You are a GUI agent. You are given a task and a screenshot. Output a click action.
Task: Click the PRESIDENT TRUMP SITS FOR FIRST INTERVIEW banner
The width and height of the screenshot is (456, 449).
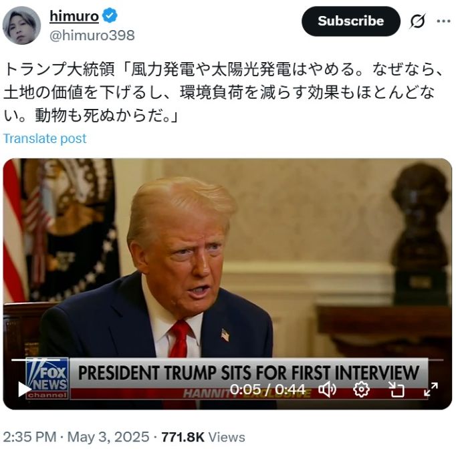point(249,373)
